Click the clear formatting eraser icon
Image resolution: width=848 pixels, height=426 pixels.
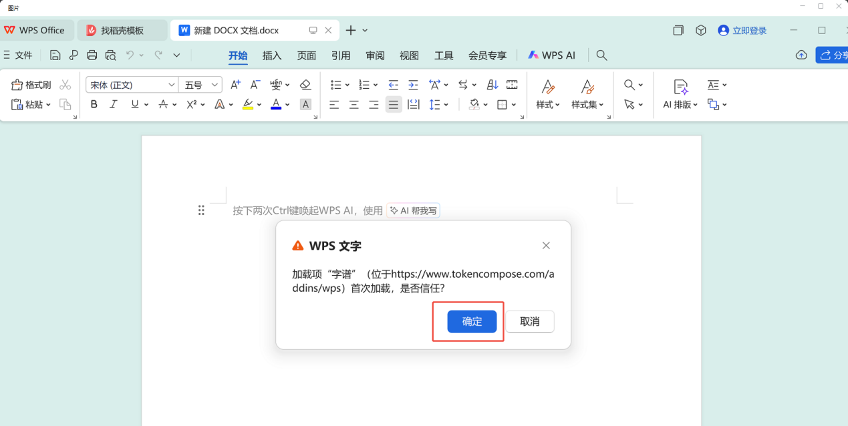click(305, 85)
